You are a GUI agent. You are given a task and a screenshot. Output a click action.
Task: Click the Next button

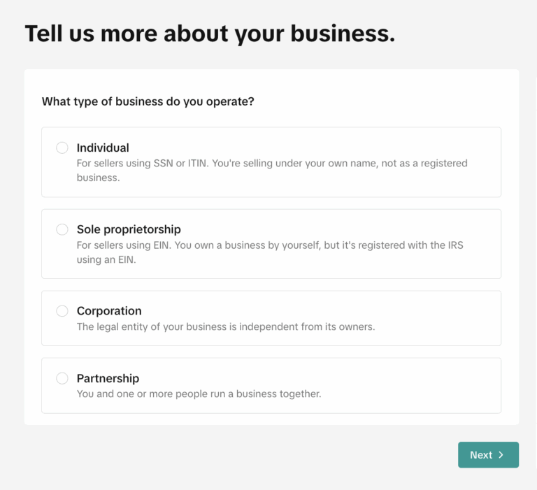488,455
